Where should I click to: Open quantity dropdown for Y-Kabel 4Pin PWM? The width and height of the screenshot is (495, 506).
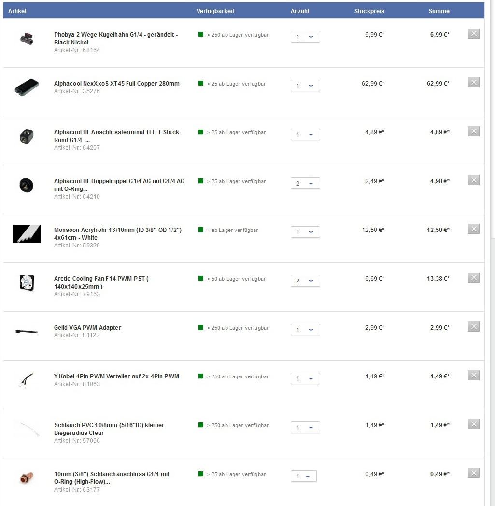305,379
